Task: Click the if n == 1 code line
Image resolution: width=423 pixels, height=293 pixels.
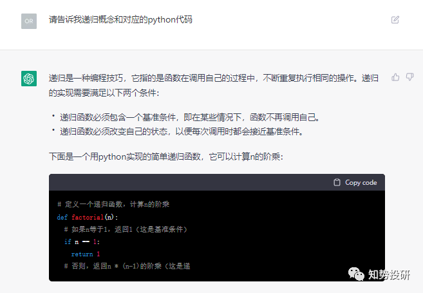Action: click(x=82, y=241)
